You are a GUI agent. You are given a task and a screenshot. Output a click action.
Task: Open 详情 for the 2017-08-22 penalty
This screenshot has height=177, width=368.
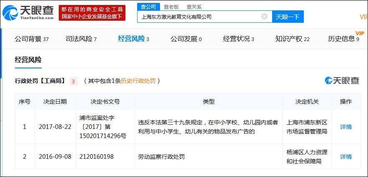coord(346,127)
